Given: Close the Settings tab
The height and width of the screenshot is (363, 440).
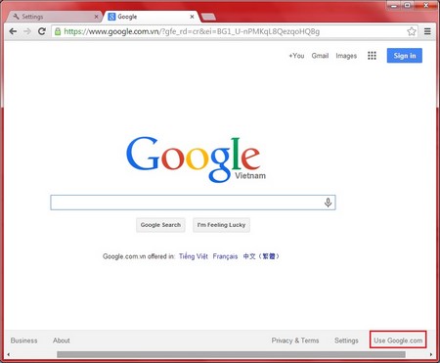Looking at the screenshot, I should (97, 17).
